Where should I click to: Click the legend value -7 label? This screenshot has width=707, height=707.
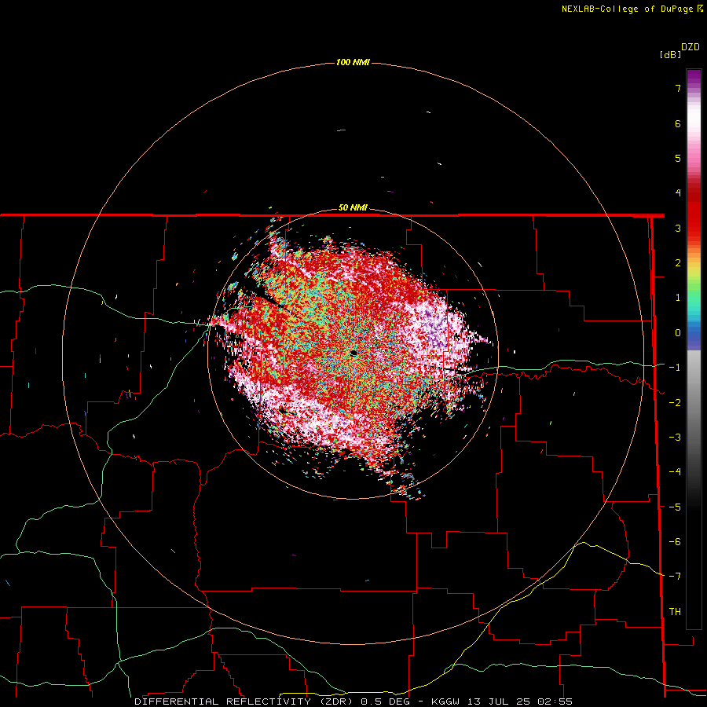pyautogui.click(x=675, y=577)
